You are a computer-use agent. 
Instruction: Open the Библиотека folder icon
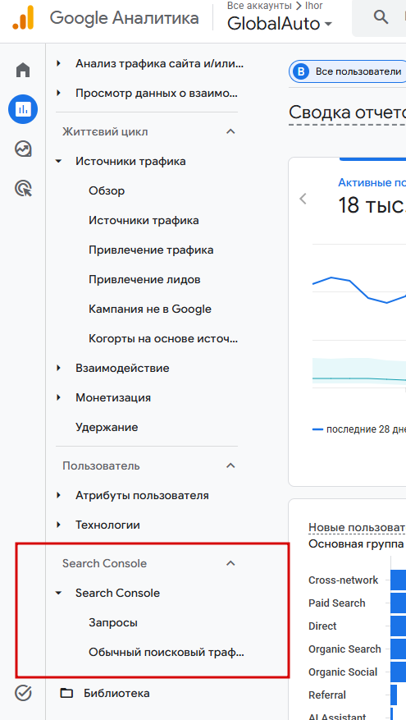point(67,693)
